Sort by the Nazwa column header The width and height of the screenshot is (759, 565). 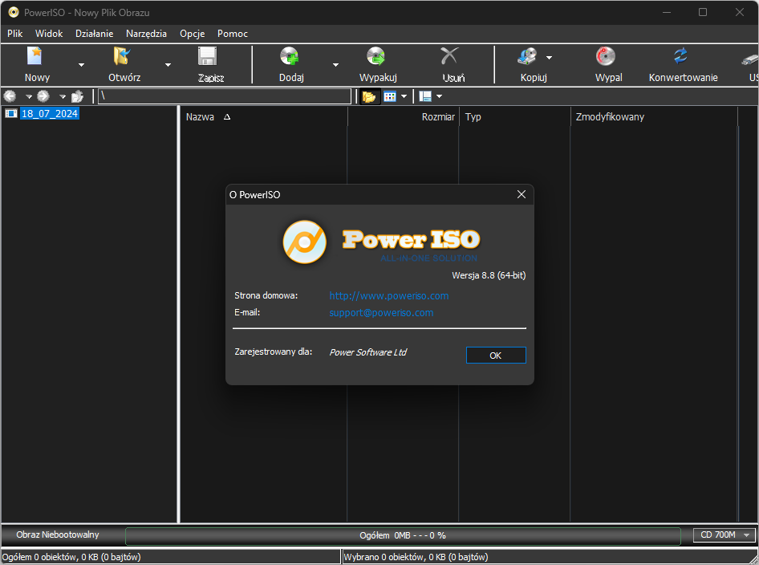click(264, 116)
